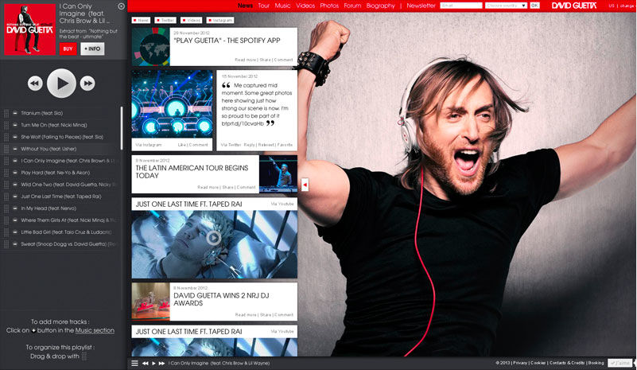637x370 pixels.
Task: Toggle the Instagram feed filter
Action: [x=220, y=20]
